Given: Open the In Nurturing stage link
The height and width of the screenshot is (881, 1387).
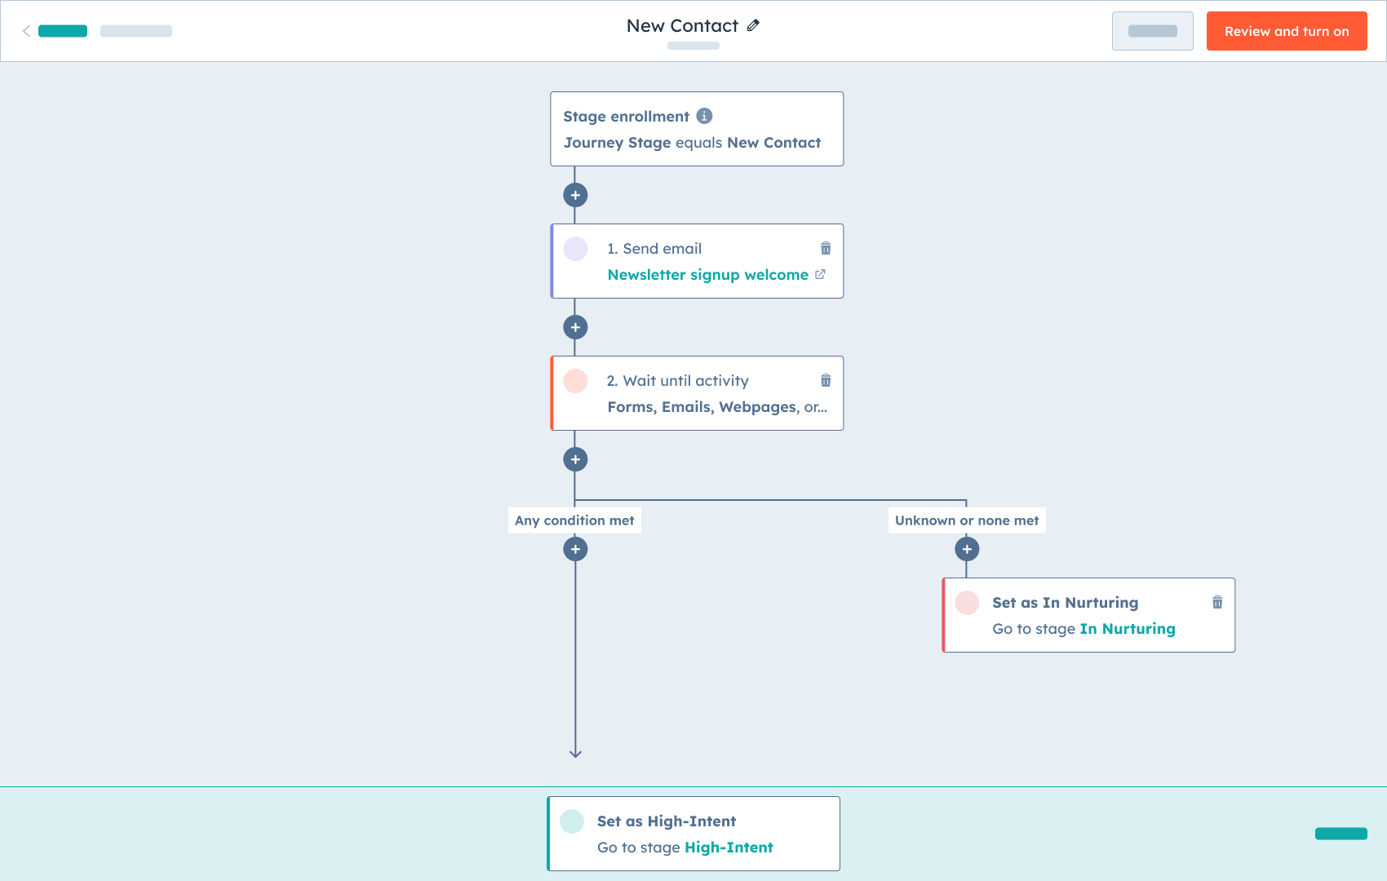Looking at the screenshot, I should [x=1128, y=629].
